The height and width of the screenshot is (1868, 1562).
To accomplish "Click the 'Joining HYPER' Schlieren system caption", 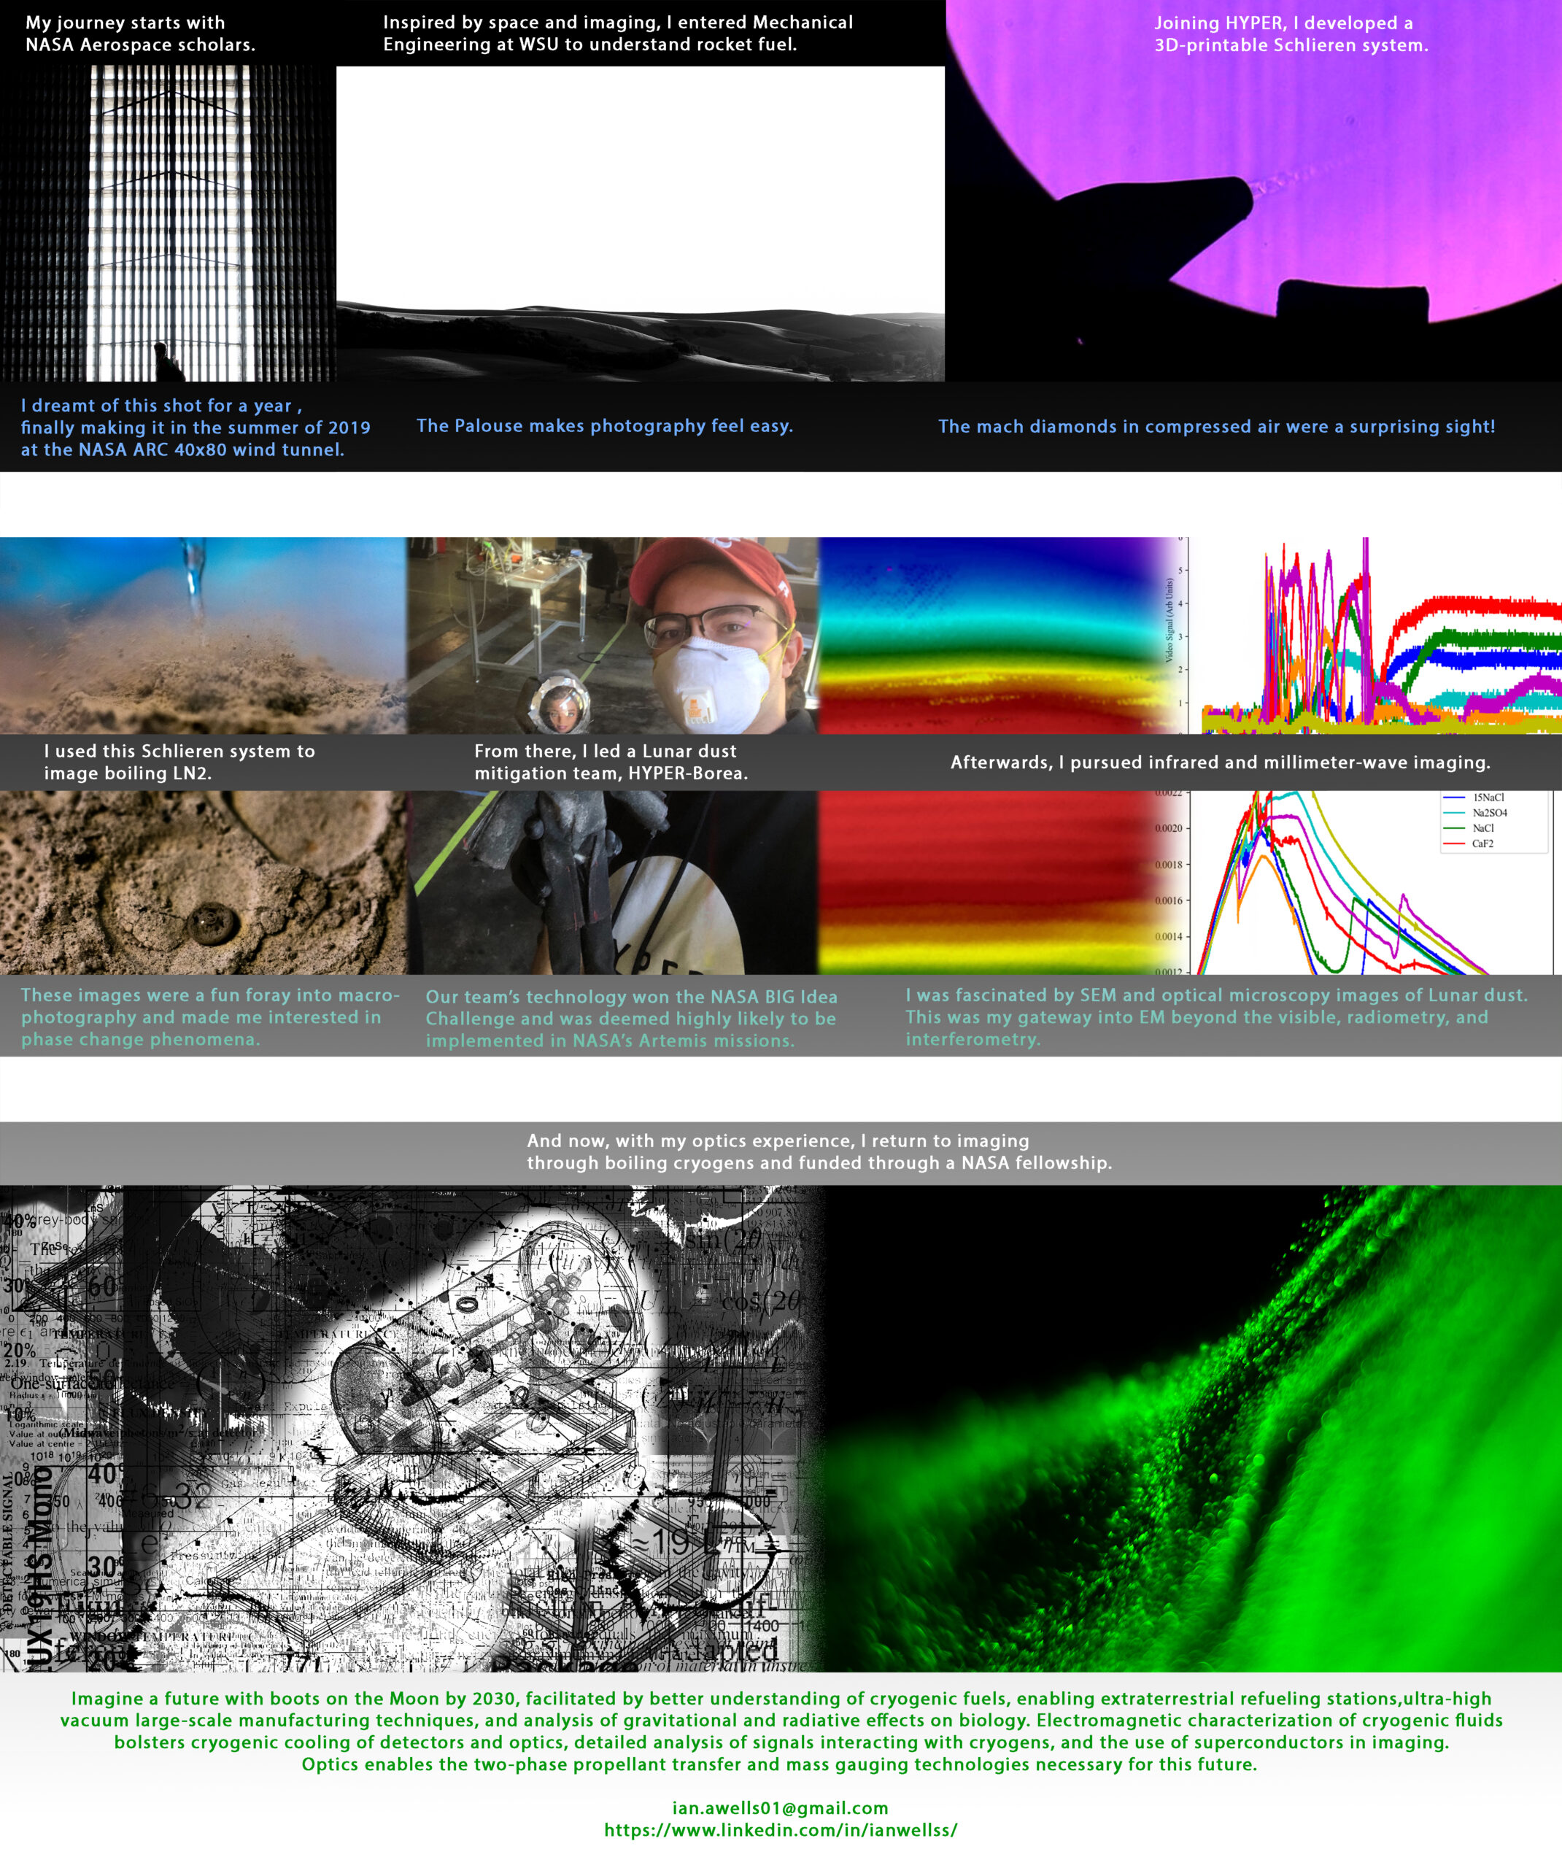I will 1291,34.
